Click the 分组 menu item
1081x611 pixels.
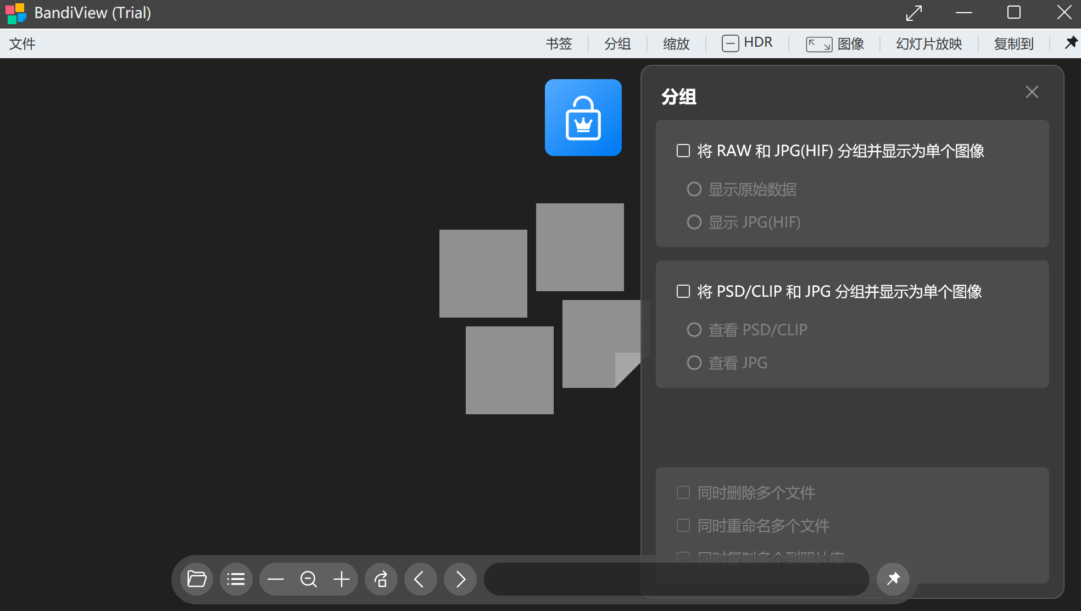(x=617, y=43)
